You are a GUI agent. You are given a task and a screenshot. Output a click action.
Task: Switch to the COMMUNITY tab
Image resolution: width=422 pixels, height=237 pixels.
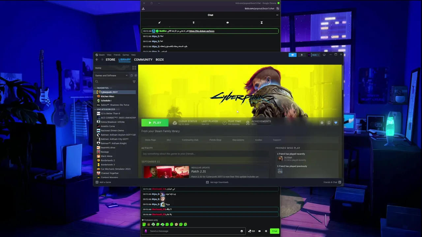(143, 60)
